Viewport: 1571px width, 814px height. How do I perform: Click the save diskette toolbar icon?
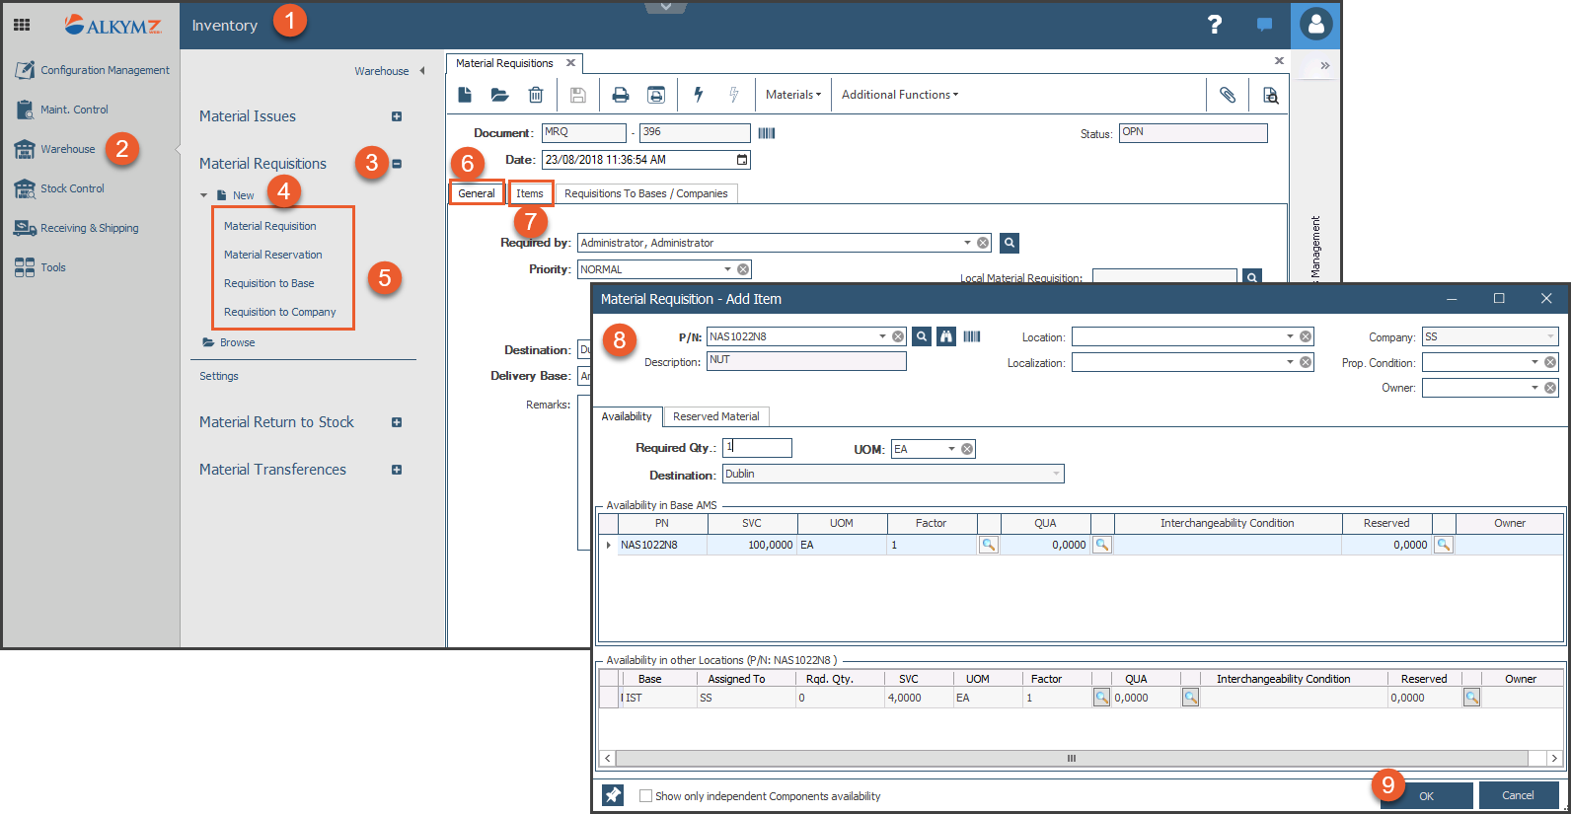[578, 95]
